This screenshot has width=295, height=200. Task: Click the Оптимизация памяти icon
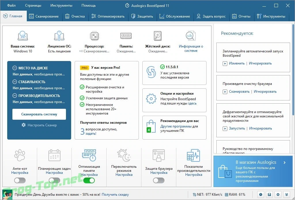click(89, 155)
